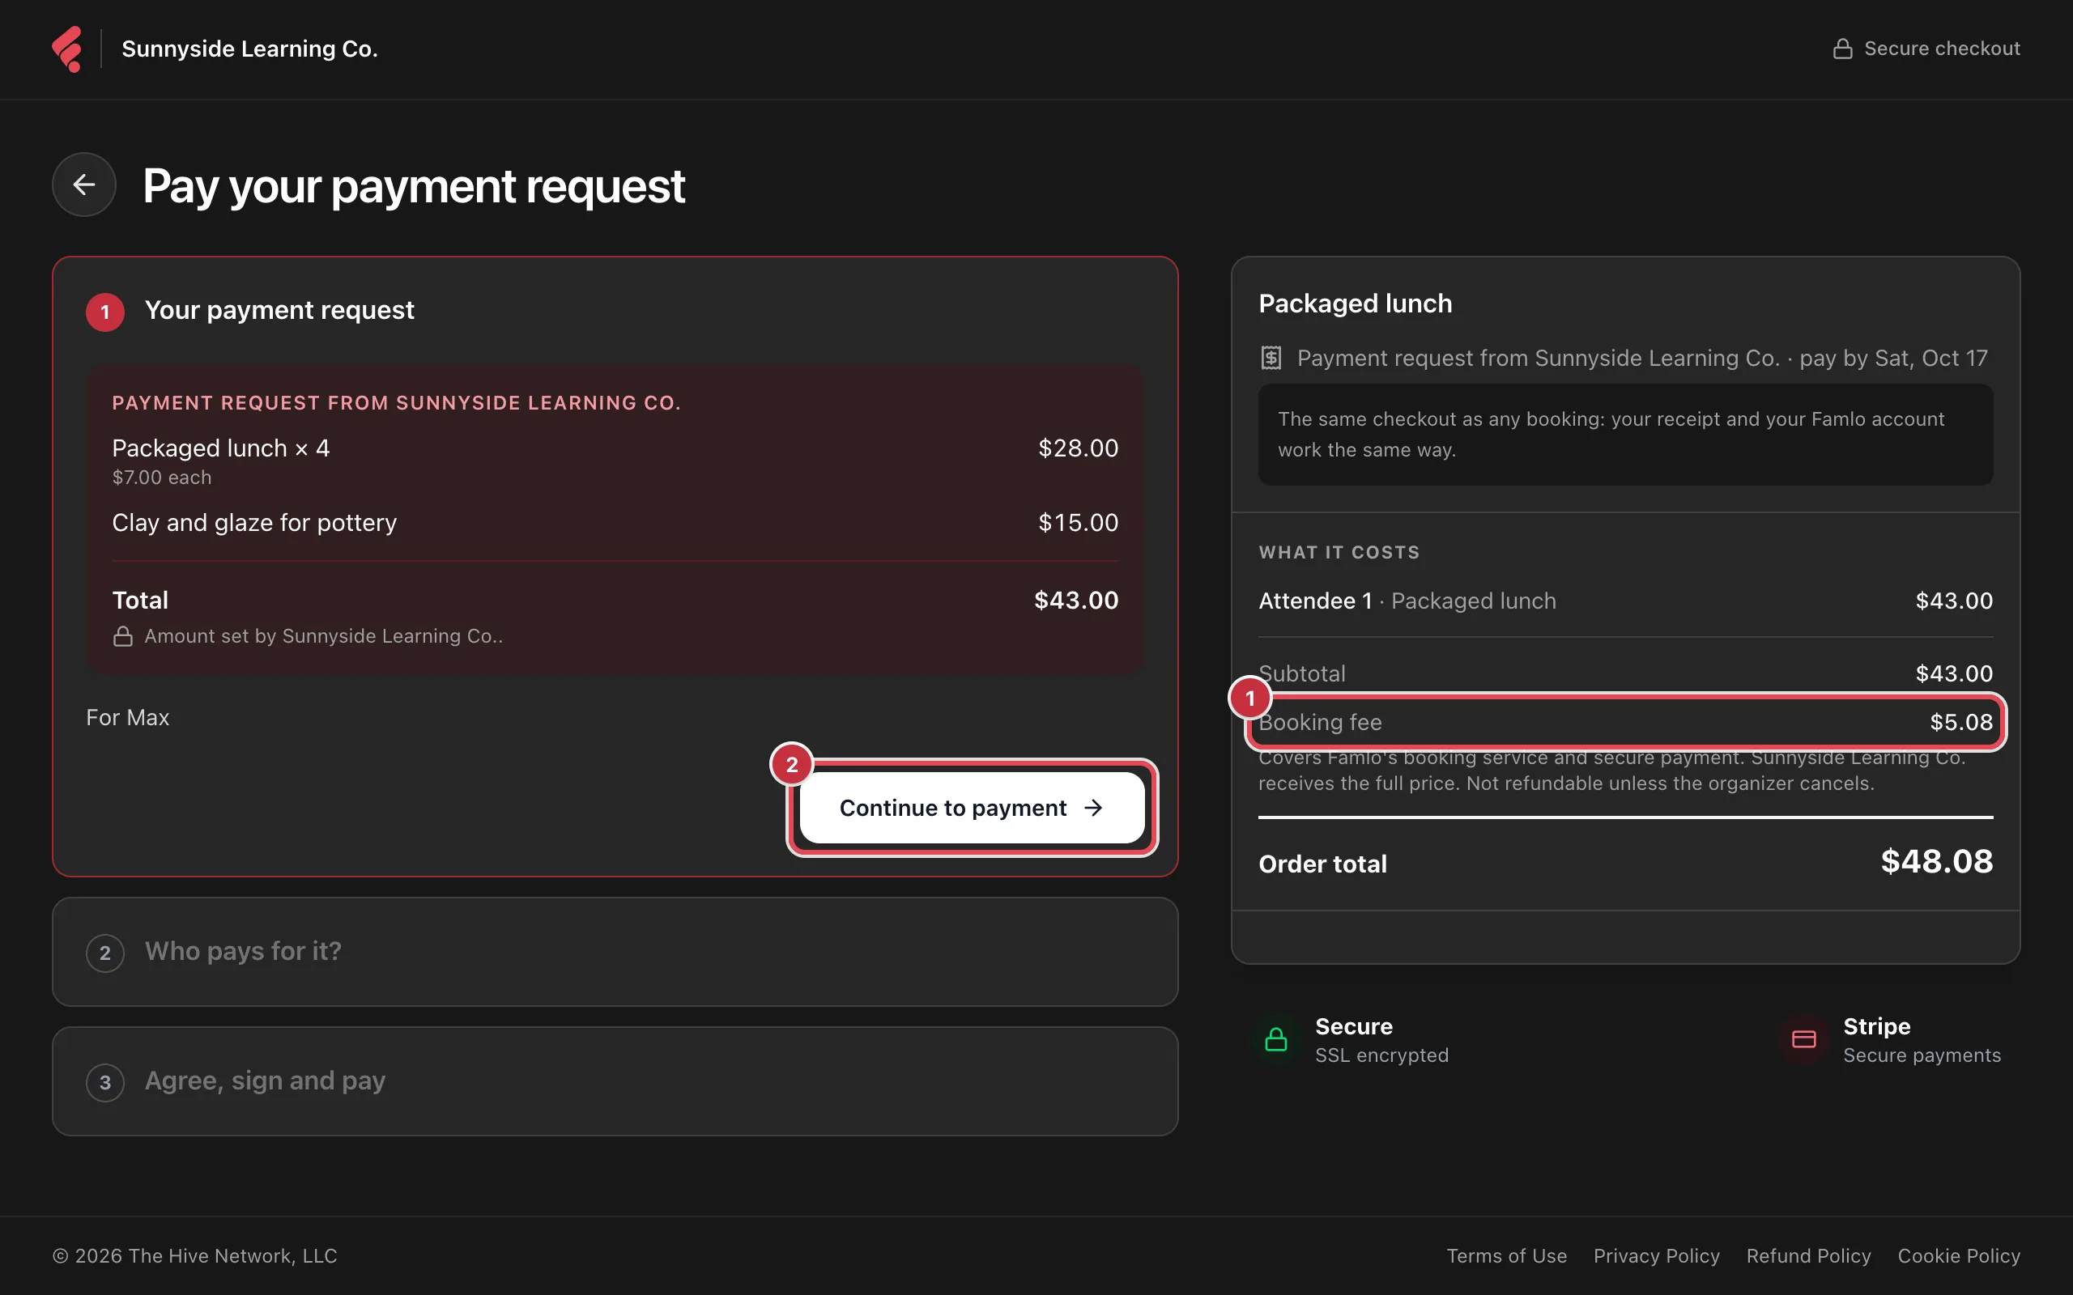
Task: Expand the Who pays for it? step
Action: (x=615, y=952)
